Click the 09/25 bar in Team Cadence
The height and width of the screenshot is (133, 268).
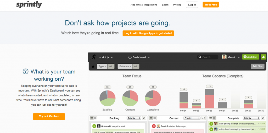[x=197, y=106]
